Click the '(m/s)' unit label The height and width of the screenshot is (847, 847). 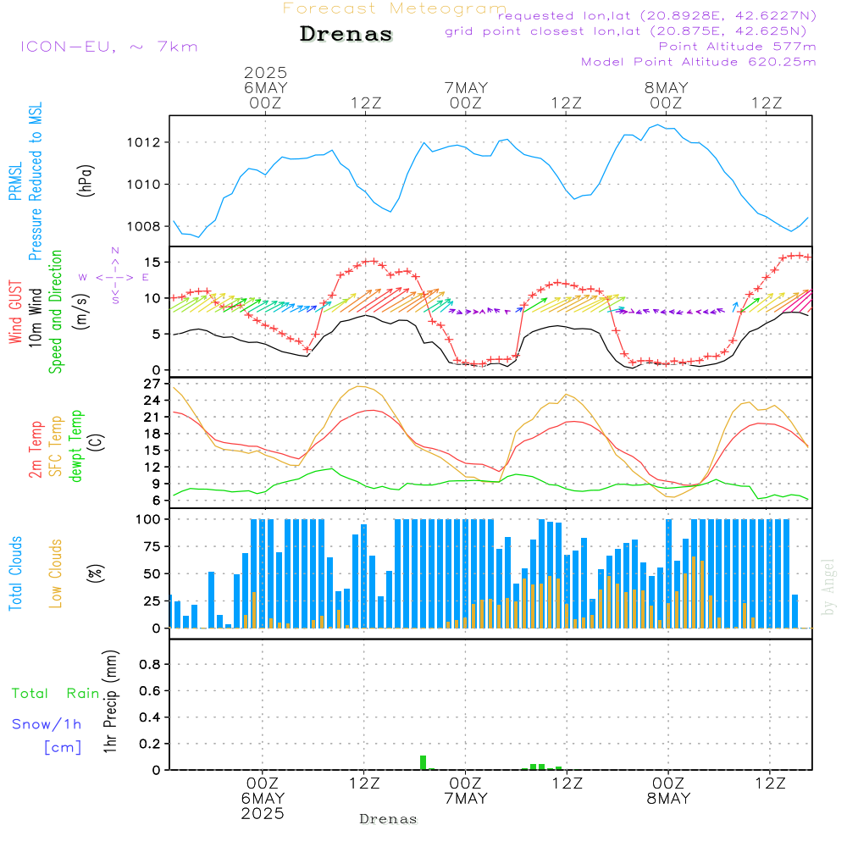pos(81,313)
